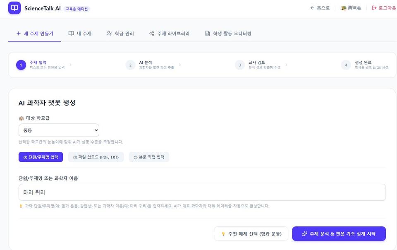Select the ① 단원/주제명 입력 input mode

click(x=41, y=157)
